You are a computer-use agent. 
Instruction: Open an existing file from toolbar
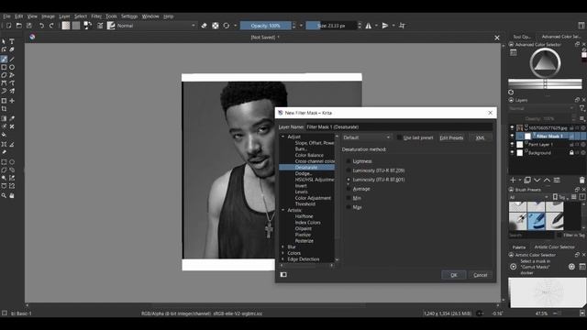tap(18, 26)
